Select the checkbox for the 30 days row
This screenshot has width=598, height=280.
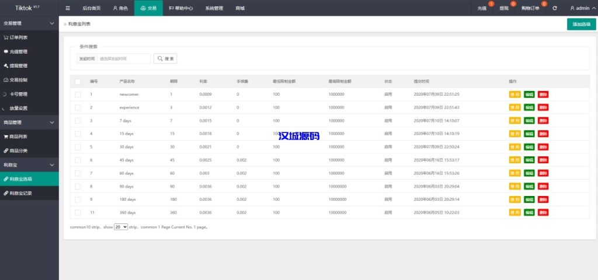pos(78,147)
